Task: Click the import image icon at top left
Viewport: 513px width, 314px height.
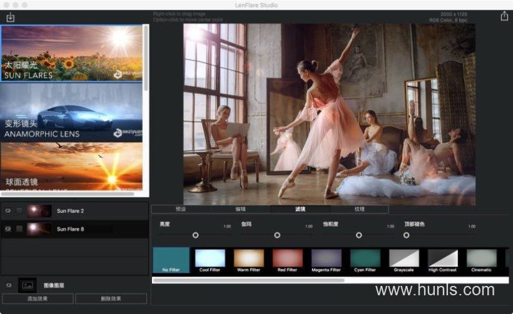Action: [11, 17]
